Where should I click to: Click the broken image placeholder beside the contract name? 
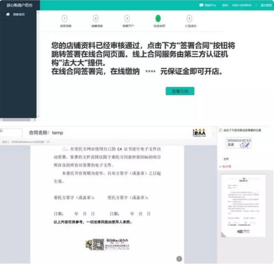click(11, 133)
